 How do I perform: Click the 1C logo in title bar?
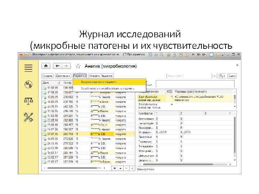click(21, 55)
